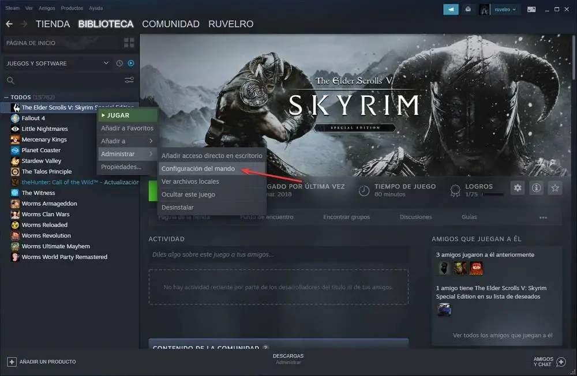Open the TIENDA tab
The image size is (577, 376).
point(53,24)
